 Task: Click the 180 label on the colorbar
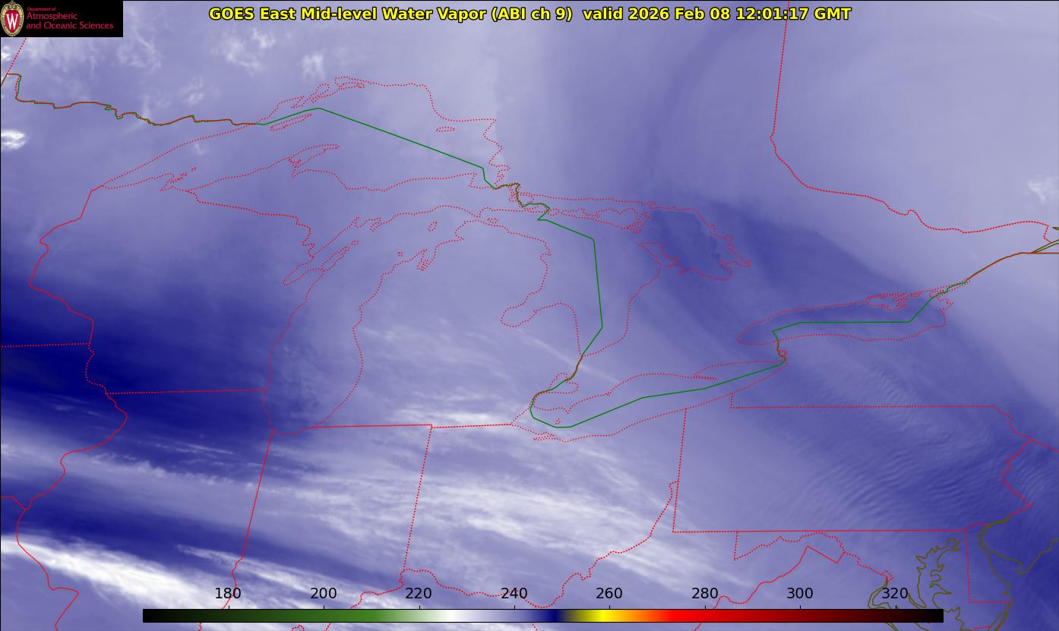pyautogui.click(x=228, y=593)
